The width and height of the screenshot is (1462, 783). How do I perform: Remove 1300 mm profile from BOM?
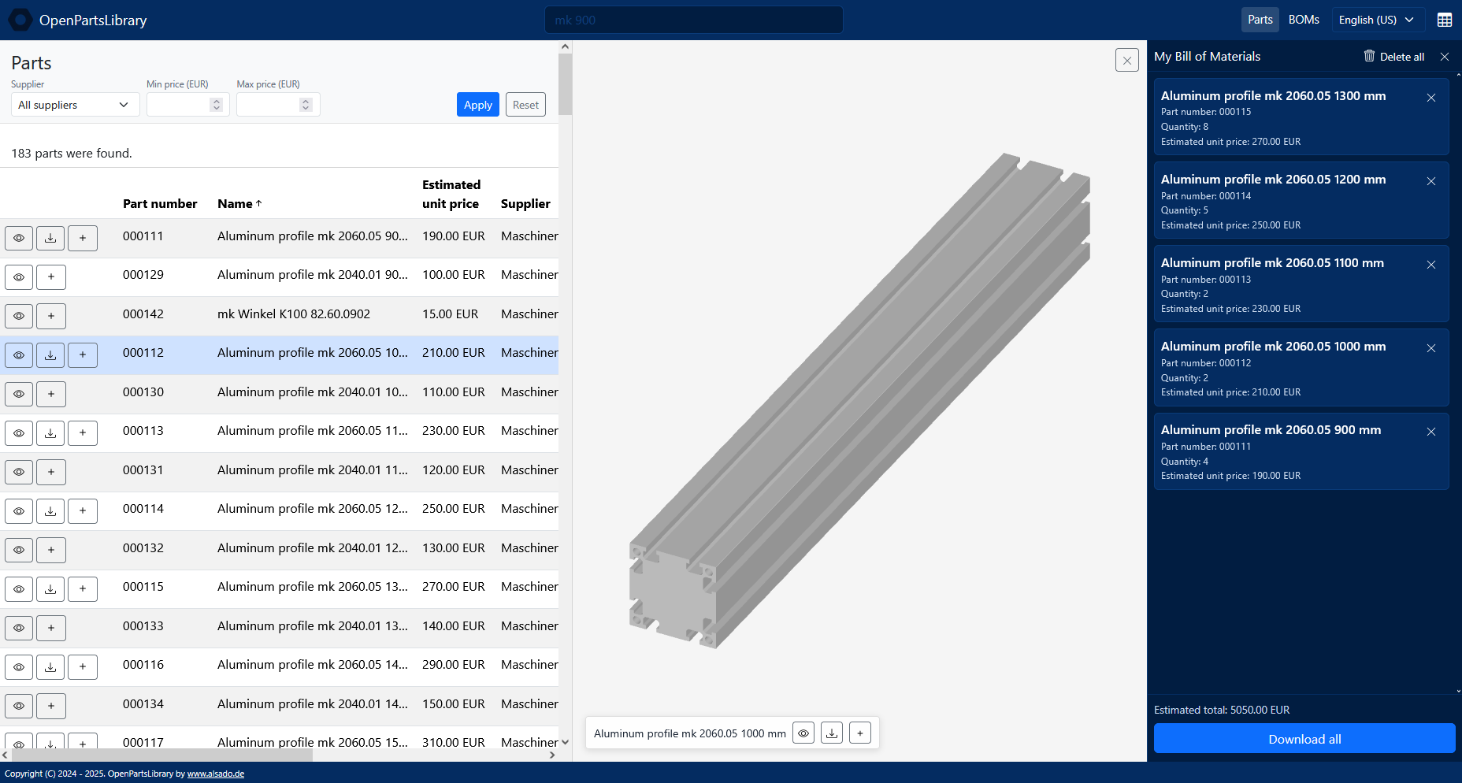(x=1431, y=98)
